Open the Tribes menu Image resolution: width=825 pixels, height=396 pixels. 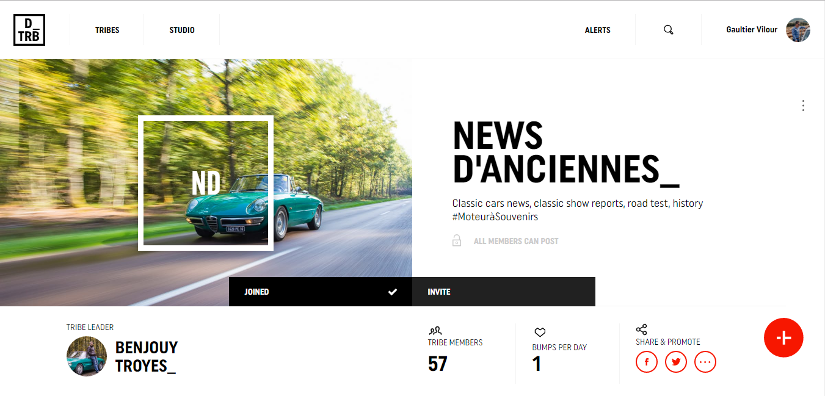click(107, 30)
